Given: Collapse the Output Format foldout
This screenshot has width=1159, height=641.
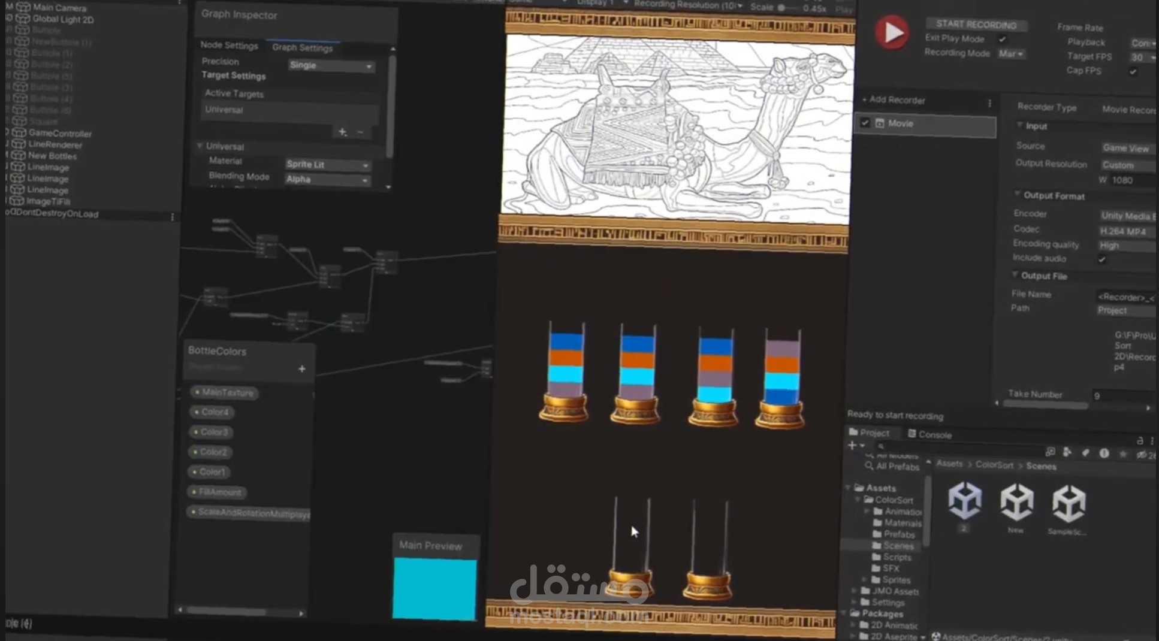Looking at the screenshot, I should pos(1017,195).
